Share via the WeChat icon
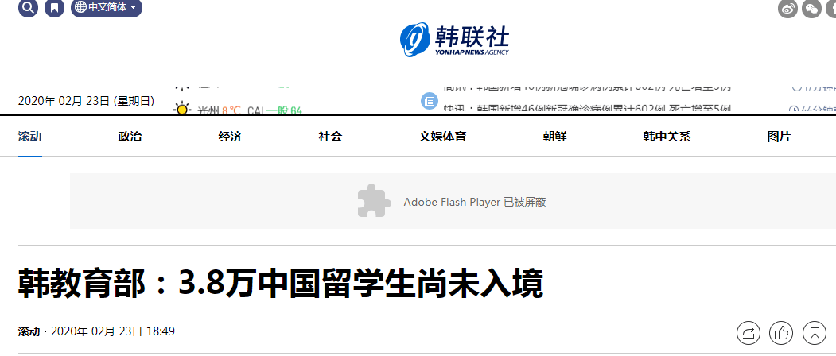This screenshot has width=836, height=356. pos(811,8)
